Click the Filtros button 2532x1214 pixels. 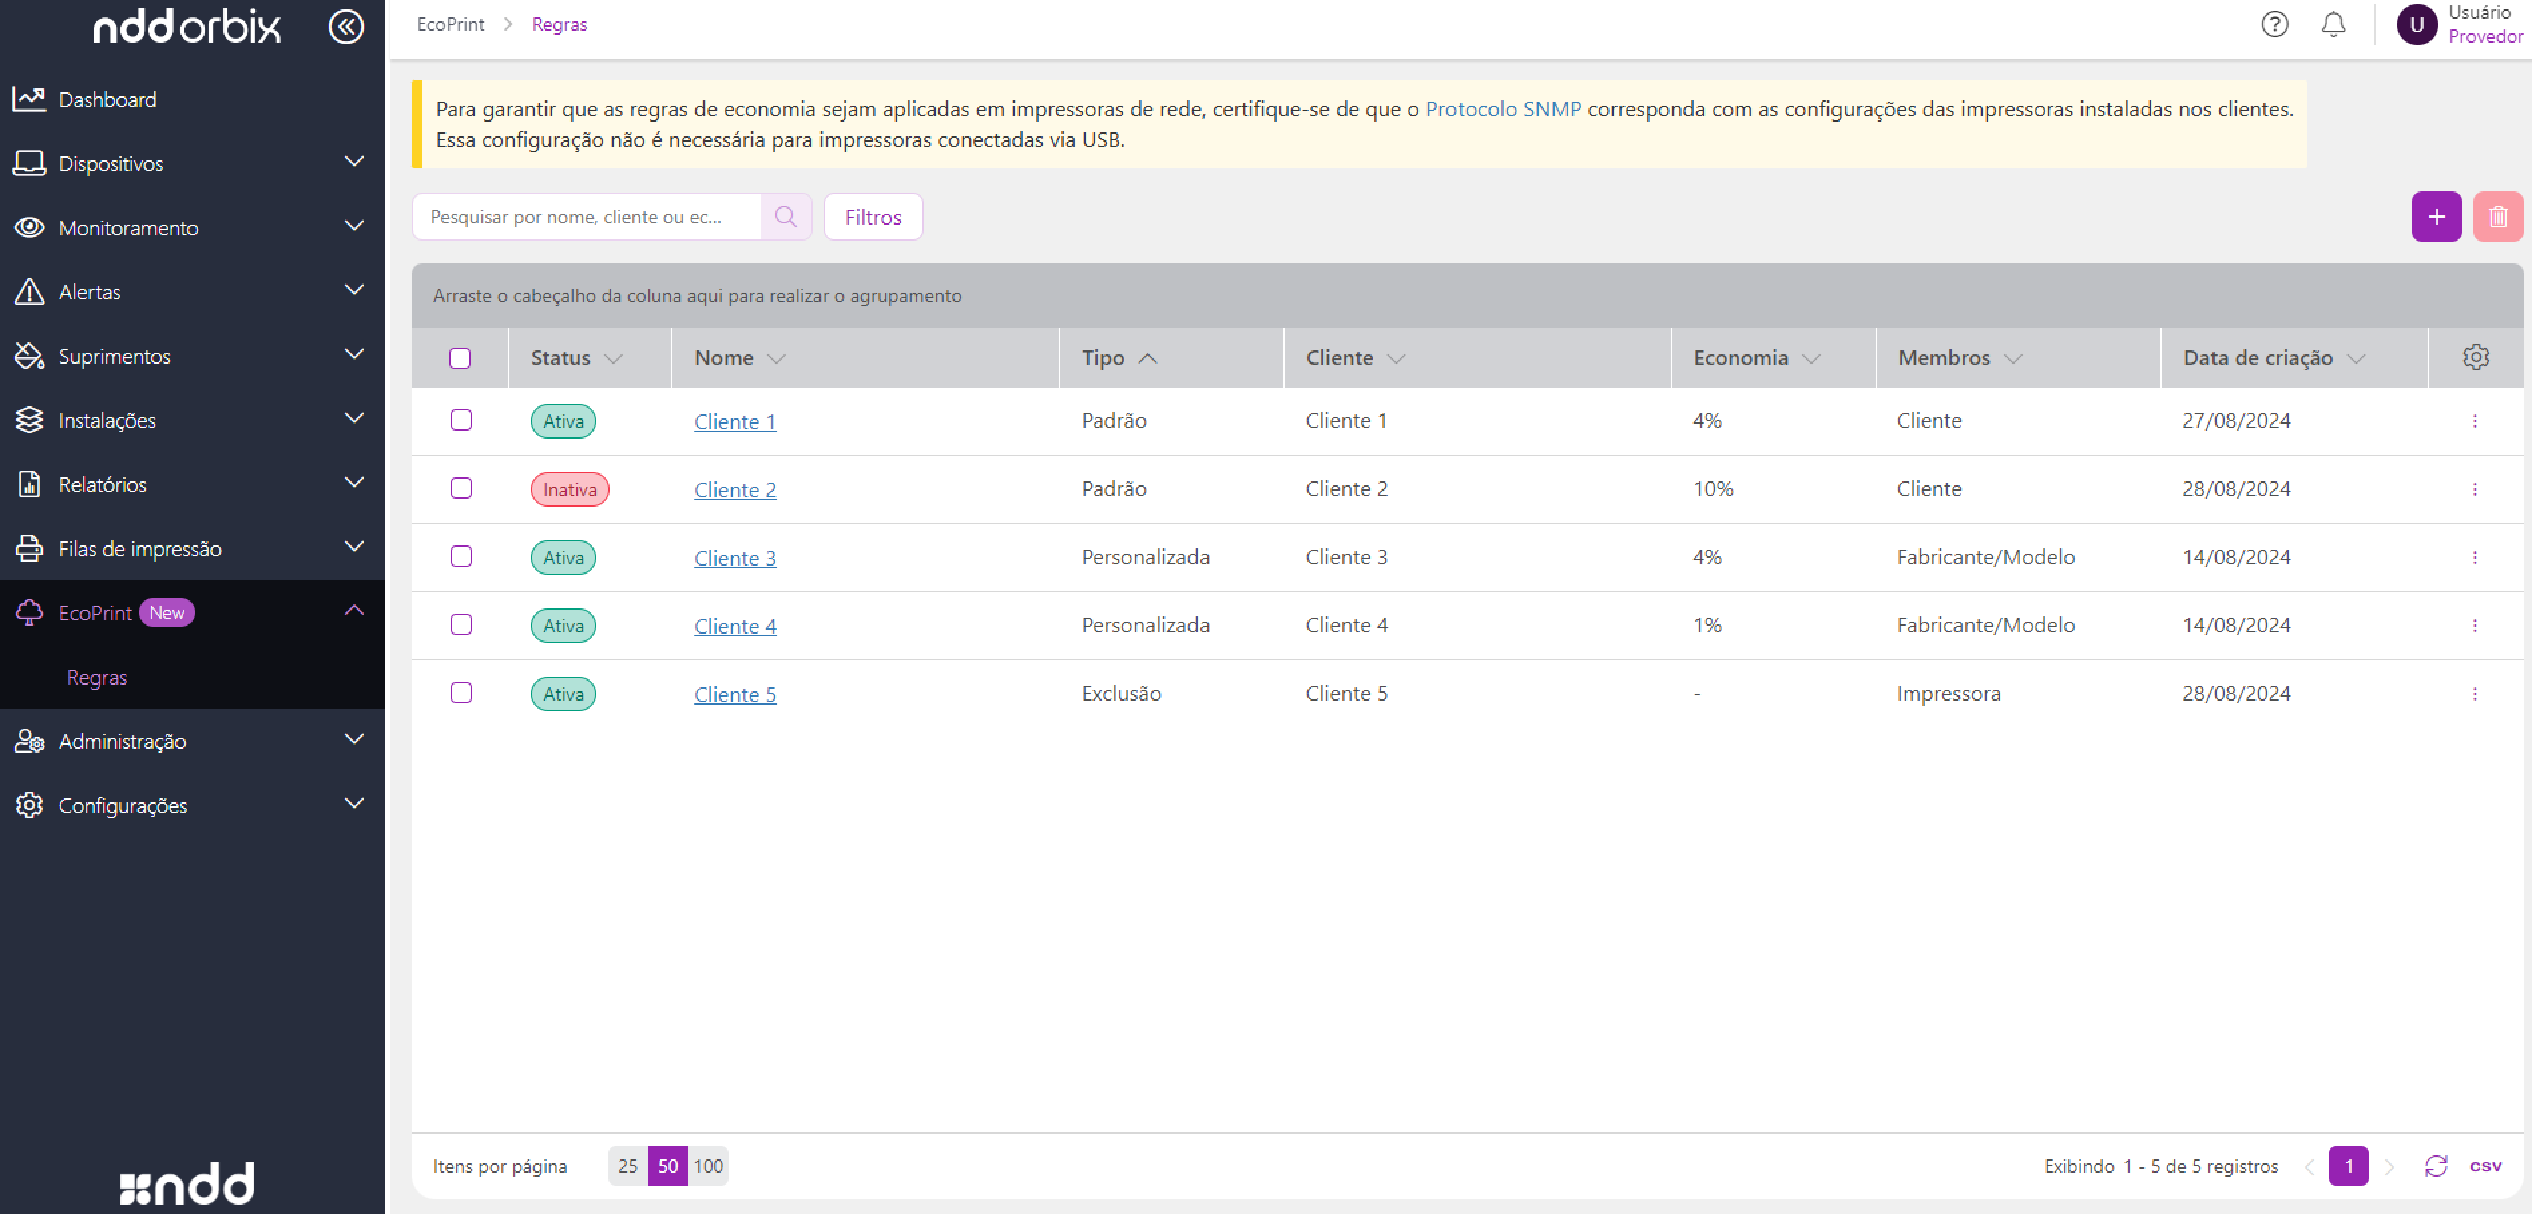(872, 217)
